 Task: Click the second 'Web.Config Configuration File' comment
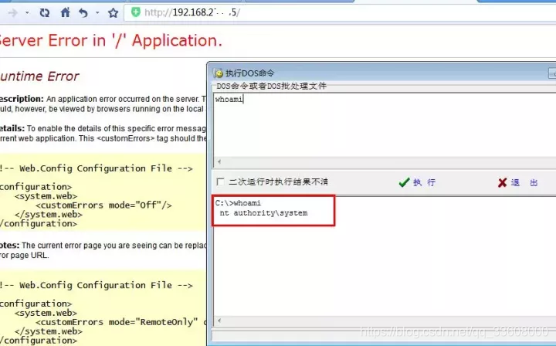96,286
